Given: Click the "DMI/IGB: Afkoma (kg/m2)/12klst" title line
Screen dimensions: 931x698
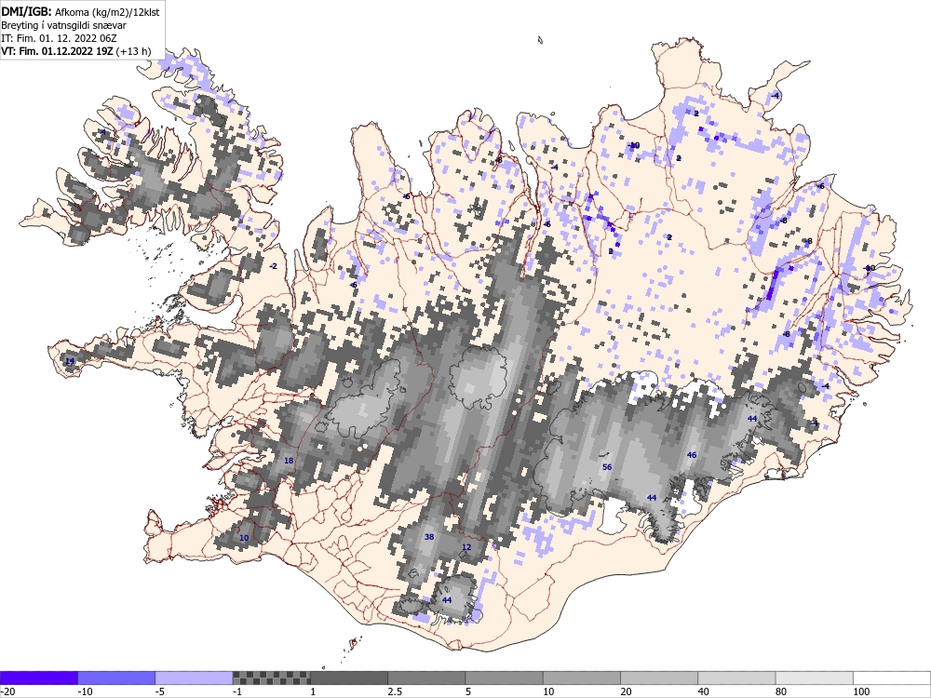Looking at the screenshot, I should 80,12.
